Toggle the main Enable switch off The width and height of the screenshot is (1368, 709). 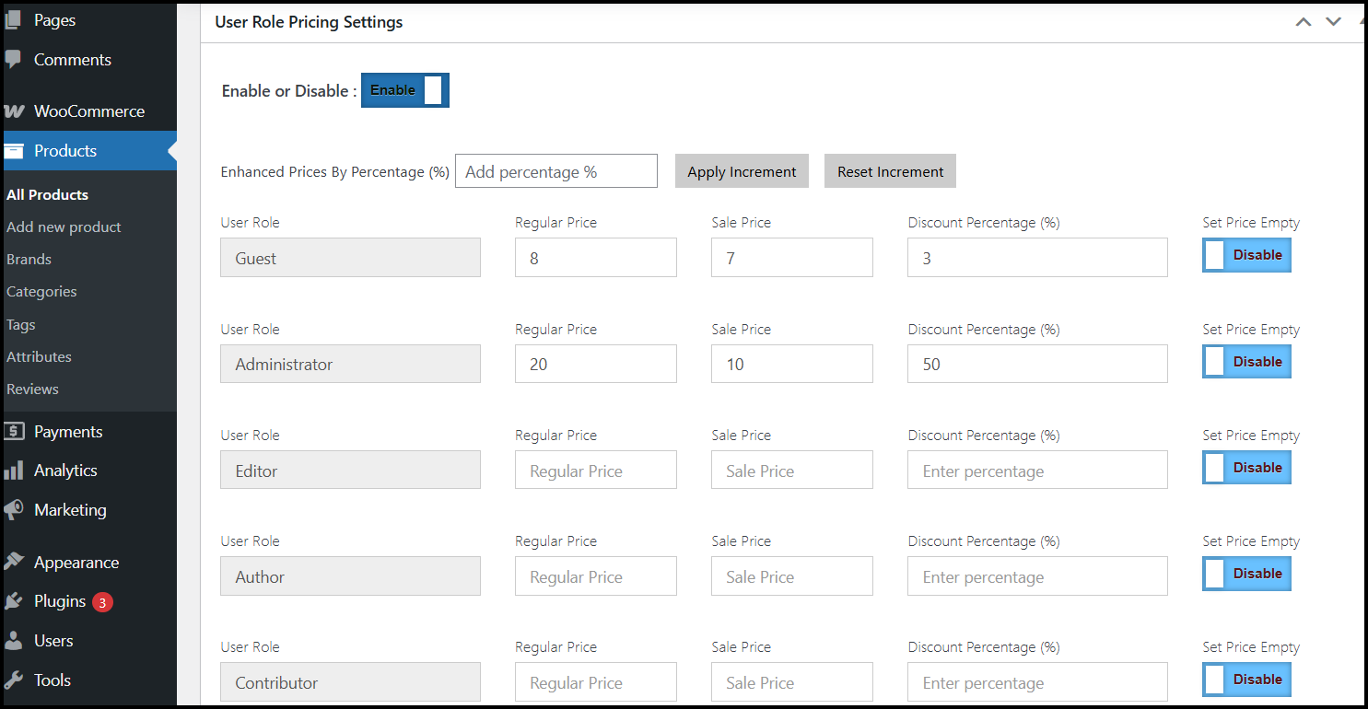click(404, 89)
